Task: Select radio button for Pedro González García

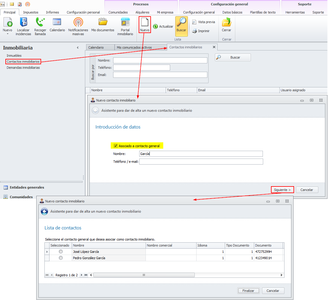Action: click(61, 258)
